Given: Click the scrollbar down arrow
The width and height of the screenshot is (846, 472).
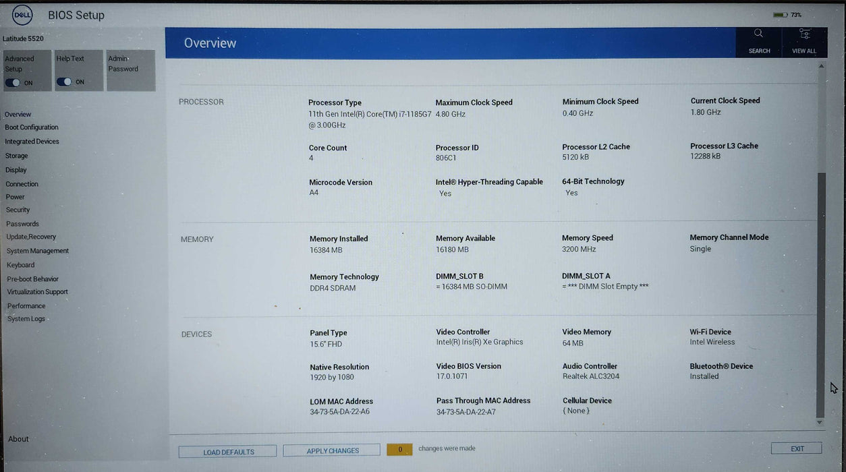Looking at the screenshot, I should [820, 423].
